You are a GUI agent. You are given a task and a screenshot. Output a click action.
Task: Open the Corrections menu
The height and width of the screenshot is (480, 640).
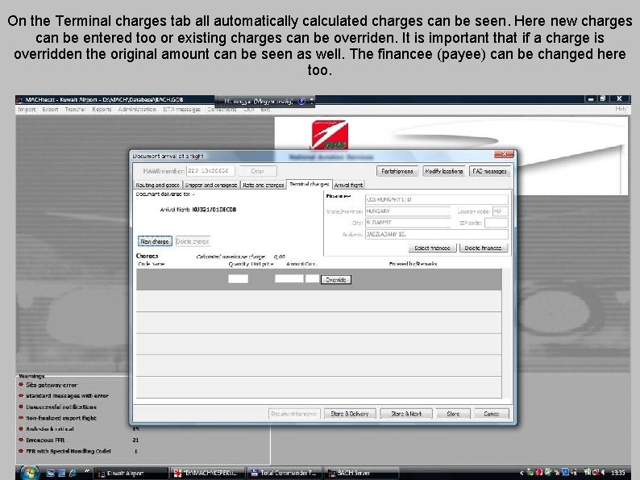pos(222,110)
